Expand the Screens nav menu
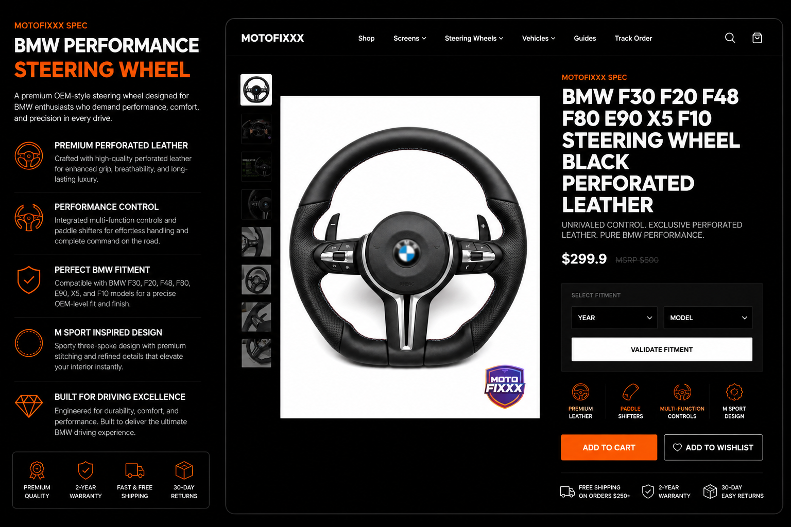Image resolution: width=791 pixels, height=527 pixels. [410, 38]
